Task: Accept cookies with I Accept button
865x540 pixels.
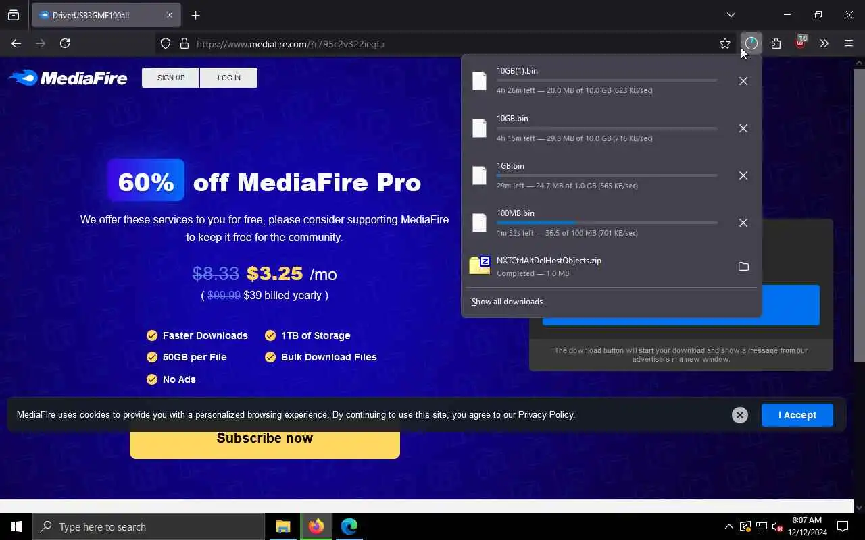Action: pyautogui.click(x=797, y=415)
